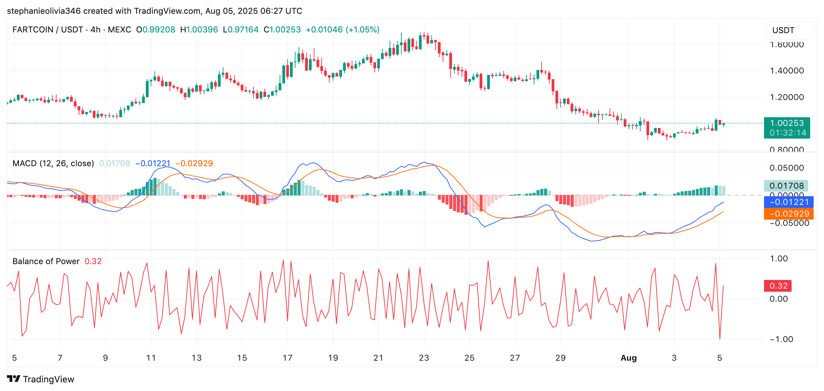Viewport: 824px width, 391px height.
Task: Click the orange -0.02929 value in MACD legend
Action: tap(194, 163)
